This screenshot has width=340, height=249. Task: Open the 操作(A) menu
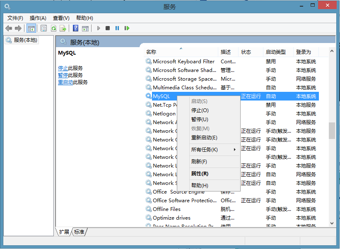pos(38,18)
